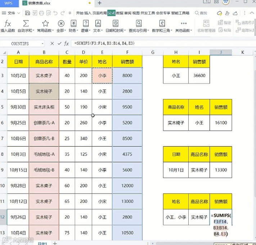
Task: Cancel formula entry with the X icon
Action: 52,44
